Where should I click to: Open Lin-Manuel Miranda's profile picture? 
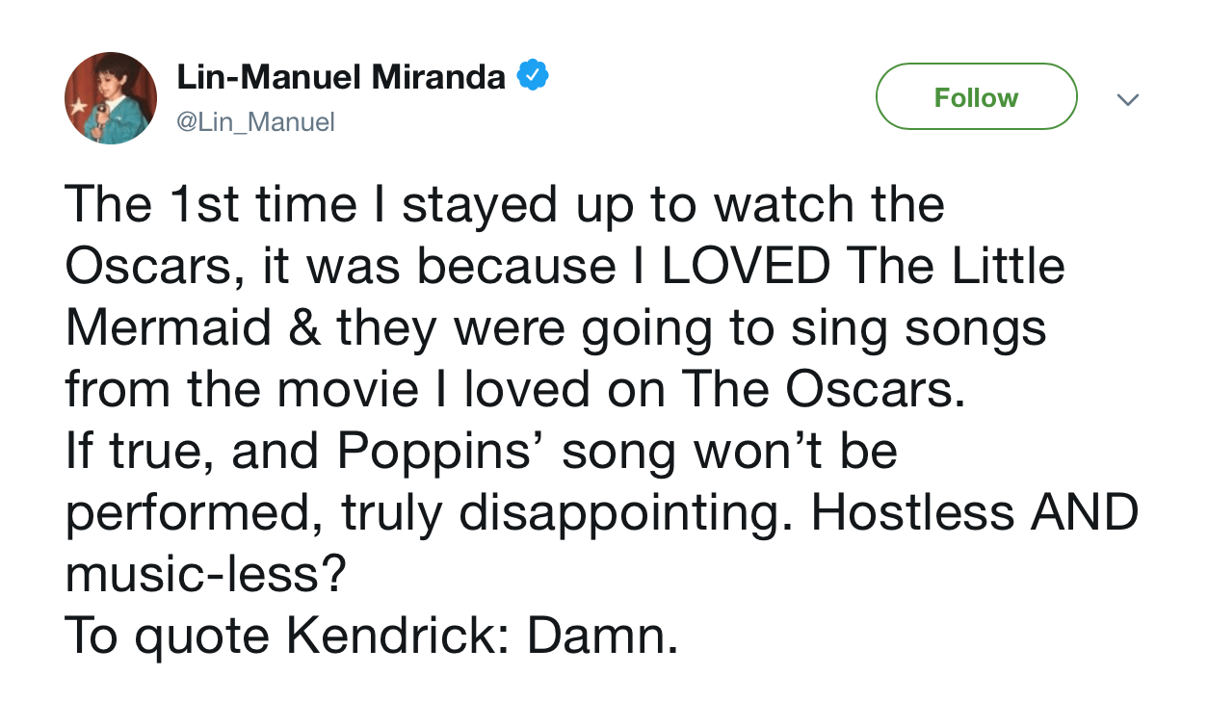[111, 98]
